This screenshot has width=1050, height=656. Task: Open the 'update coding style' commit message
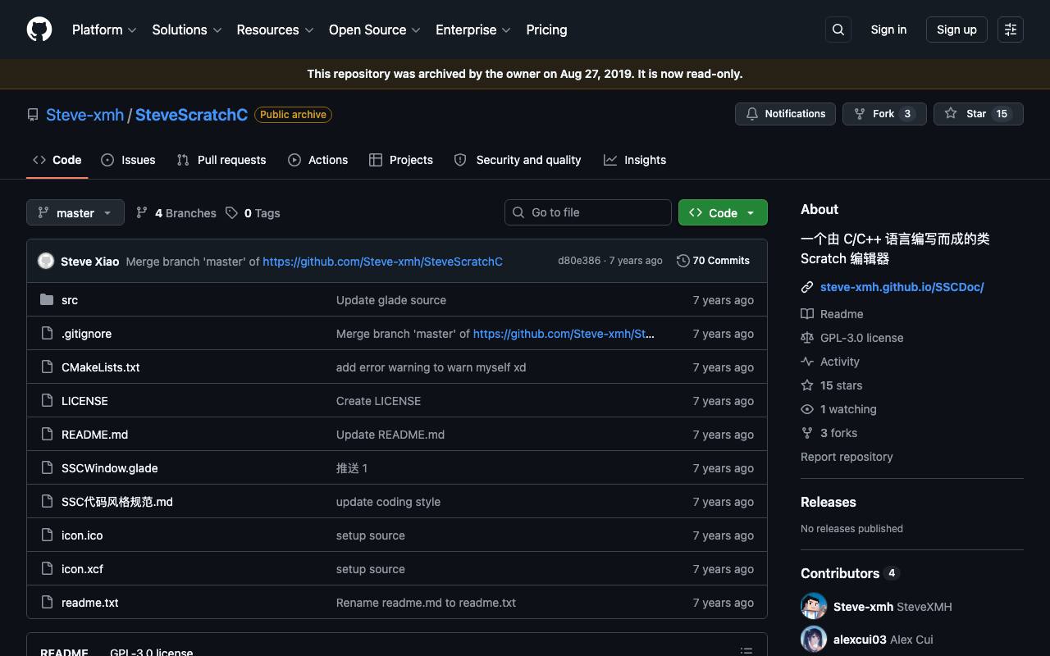[388, 502]
